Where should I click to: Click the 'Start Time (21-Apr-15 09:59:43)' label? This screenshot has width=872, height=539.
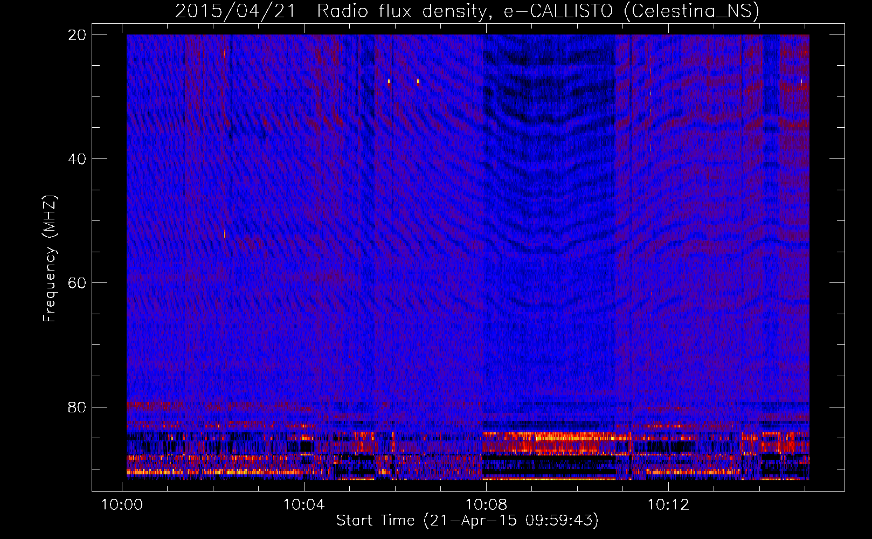467,521
